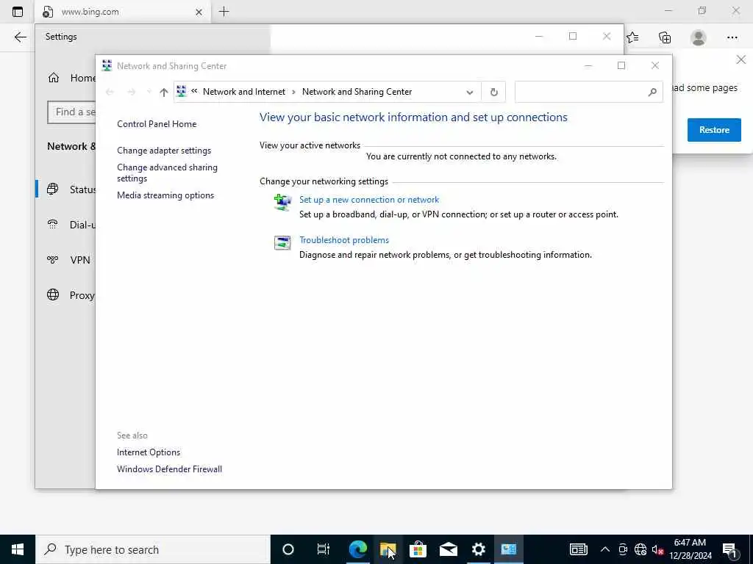The width and height of the screenshot is (753, 564).
Task: Refresh the Network and Sharing Center address bar
Action: pos(493,92)
